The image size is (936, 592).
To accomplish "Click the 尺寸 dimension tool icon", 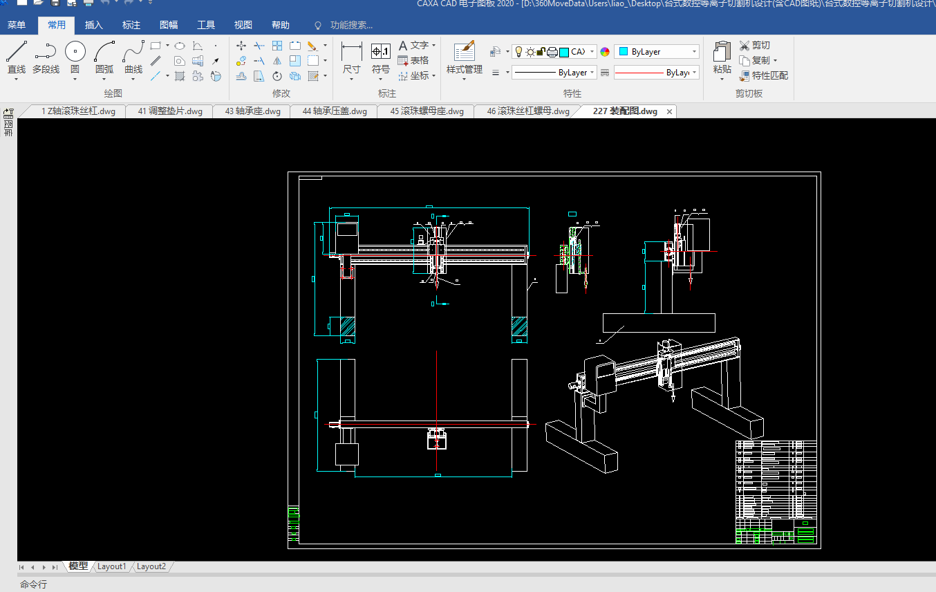I will point(352,53).
